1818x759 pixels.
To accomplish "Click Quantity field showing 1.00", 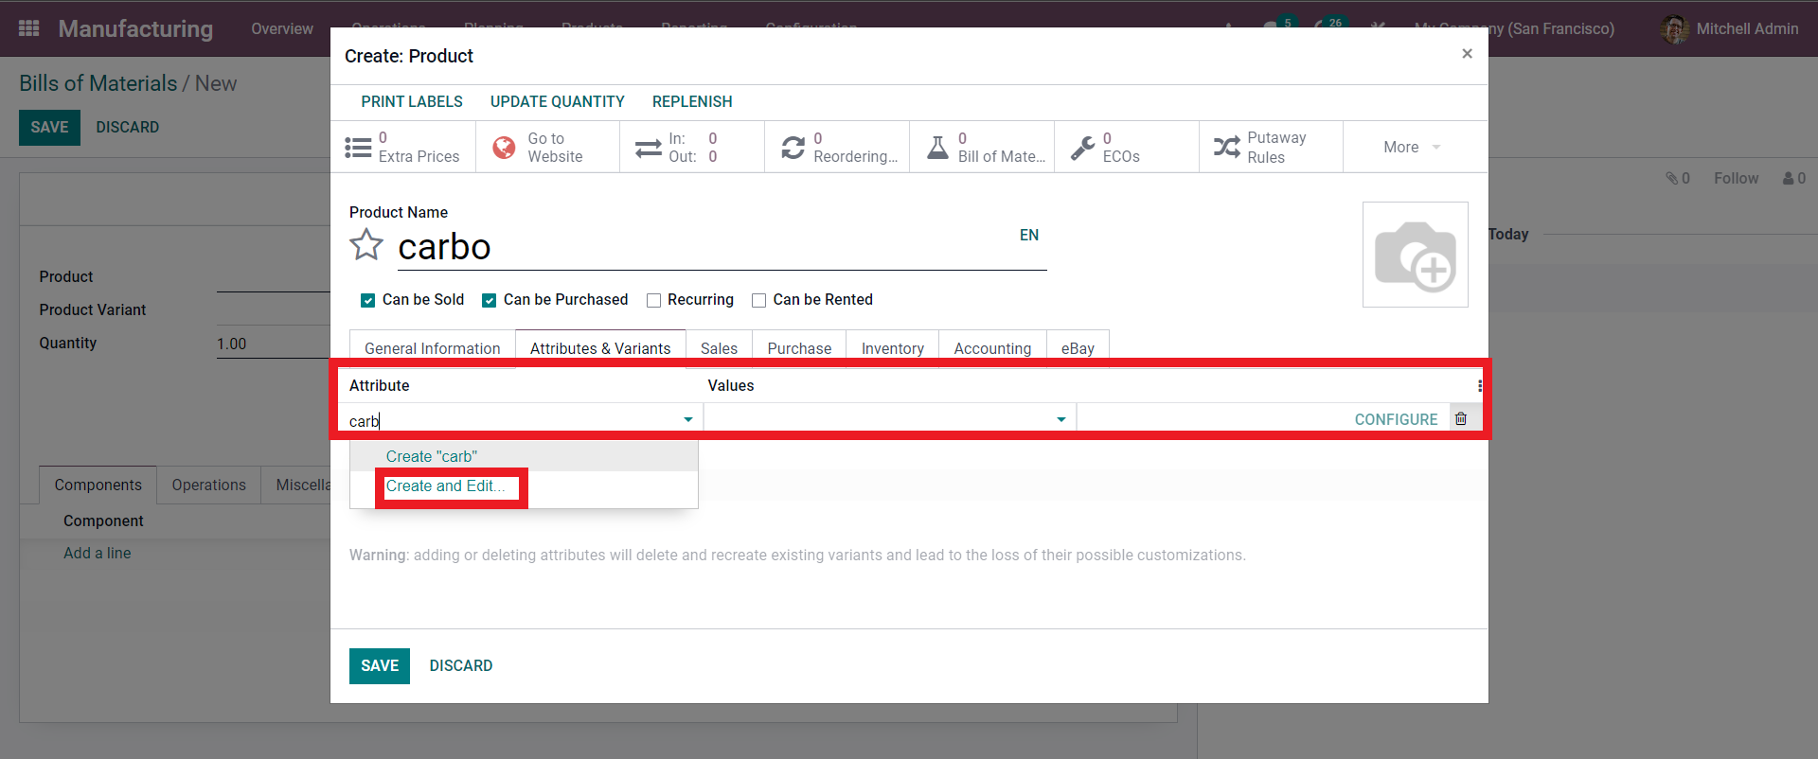I will pos(273,344).
